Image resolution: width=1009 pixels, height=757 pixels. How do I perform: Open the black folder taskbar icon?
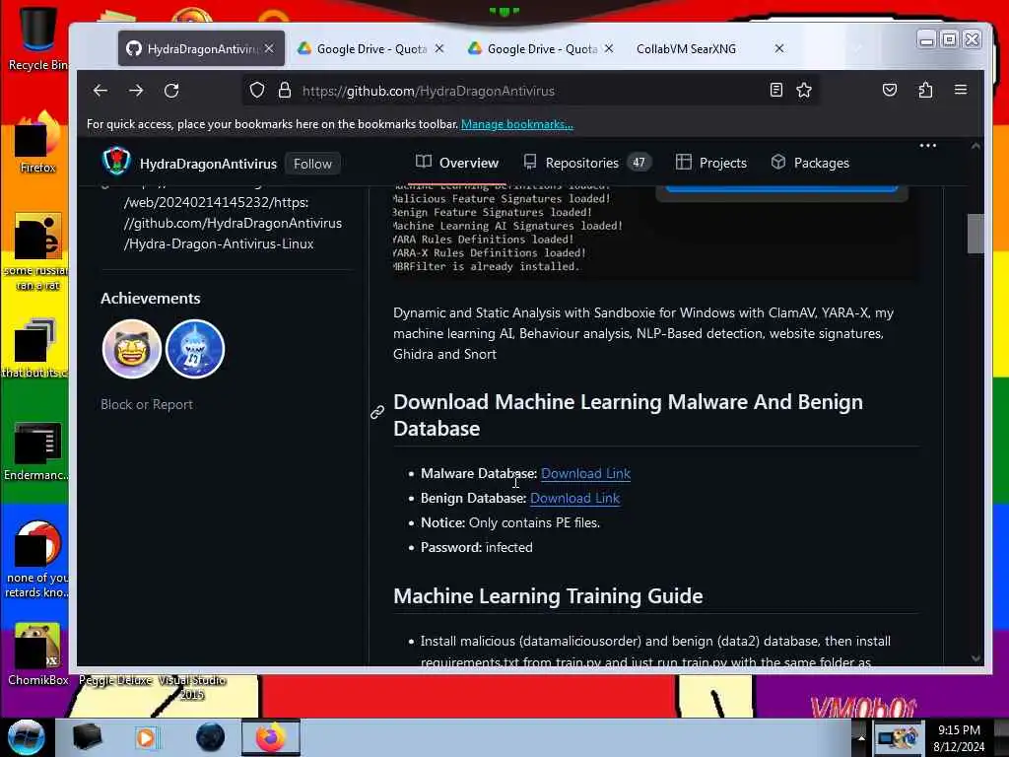pyautogui.click(x=87, y=737)
